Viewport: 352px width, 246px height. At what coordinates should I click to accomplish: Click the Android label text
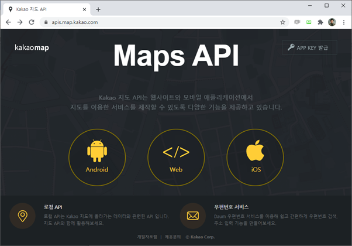coord(97,169)
